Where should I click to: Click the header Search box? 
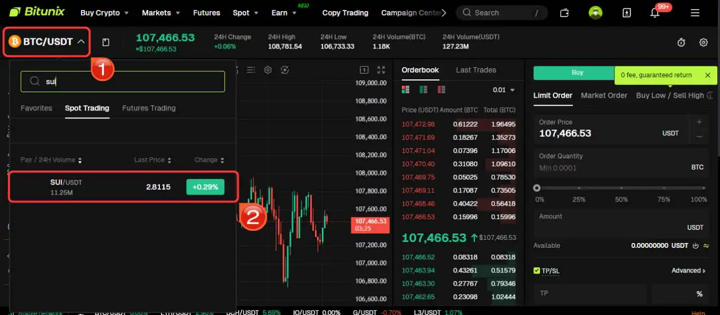[503, 13]
